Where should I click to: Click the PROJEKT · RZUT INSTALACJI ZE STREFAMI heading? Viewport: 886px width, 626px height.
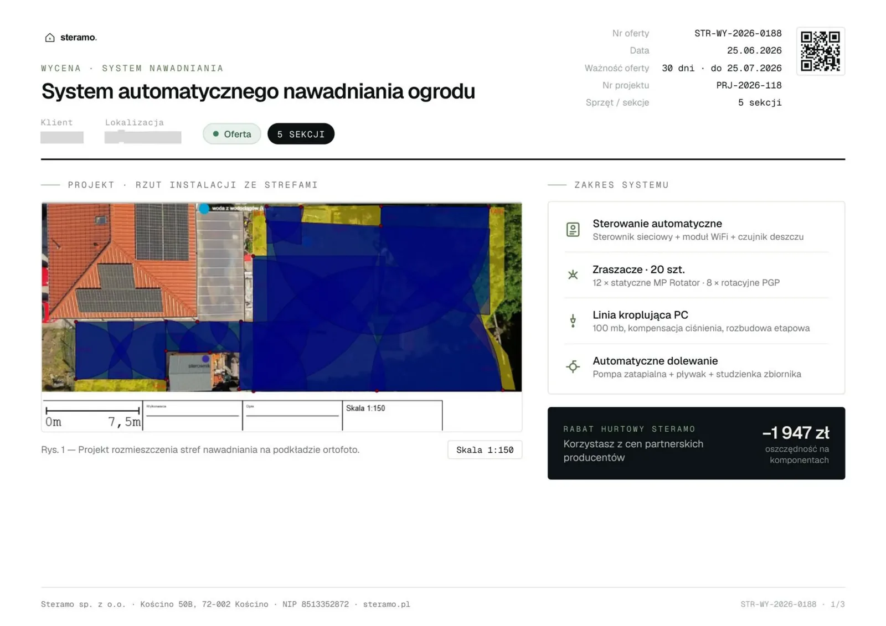[x=193, y=185]
